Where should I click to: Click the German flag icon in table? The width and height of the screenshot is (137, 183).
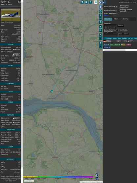(105, 41)
